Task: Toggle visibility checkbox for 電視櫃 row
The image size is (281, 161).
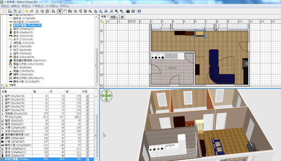Action: (88, 135)
